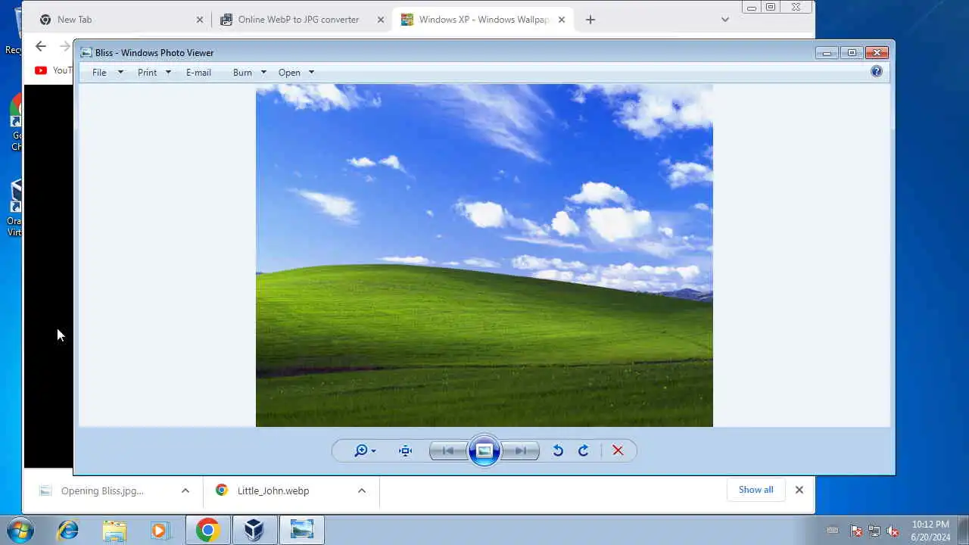
Task: Open Windows Media Player on taskbar
Action: pos(160,530)
